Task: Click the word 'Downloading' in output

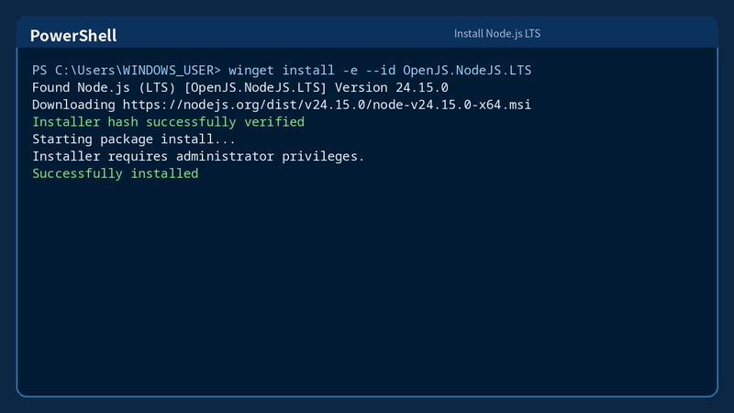Action: tap(73, 105)
